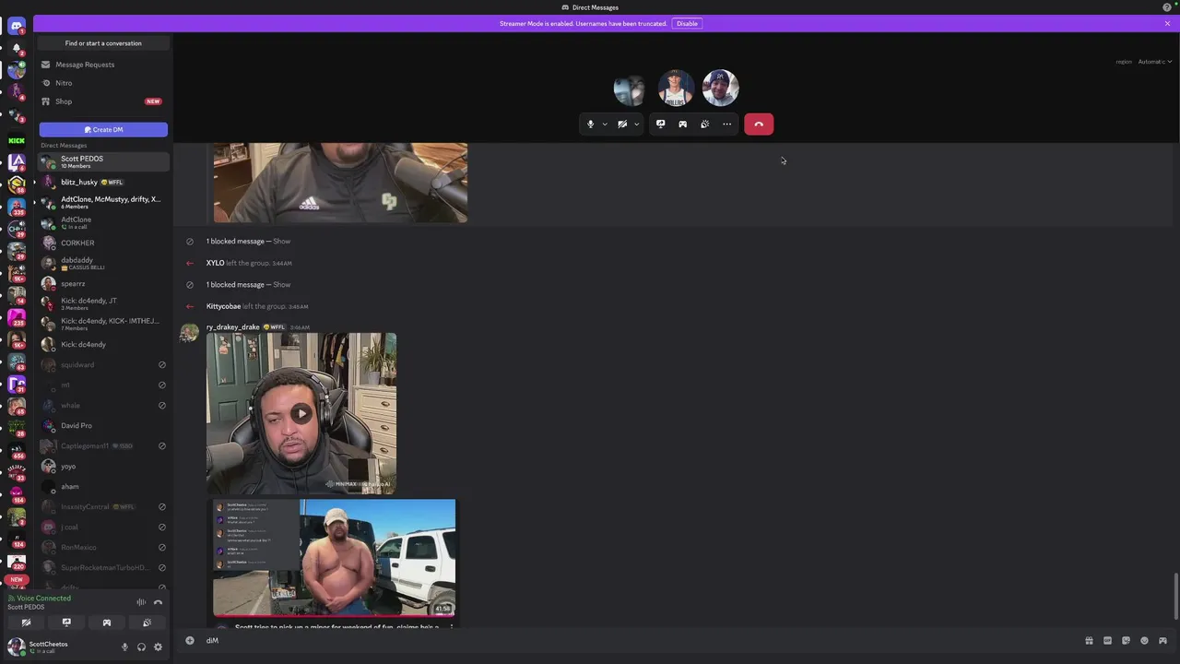Open the gift picker in message bar
The height and width of the screenshot is (664, 1180).
[1089, 640]
